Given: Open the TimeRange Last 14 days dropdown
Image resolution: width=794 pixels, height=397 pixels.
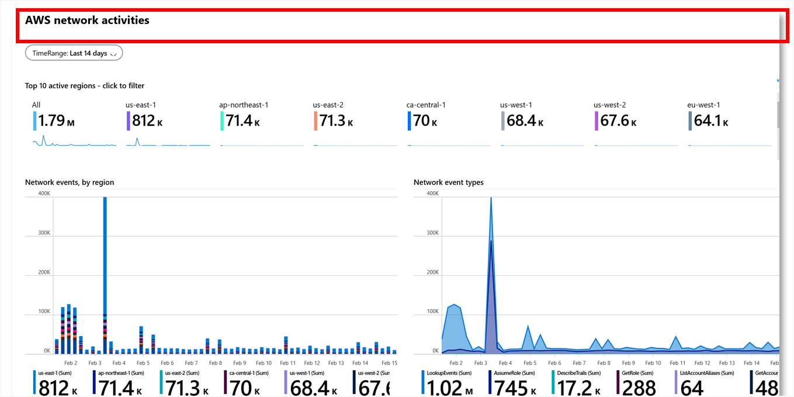Looking at the screenshot, I should point(74,53).
